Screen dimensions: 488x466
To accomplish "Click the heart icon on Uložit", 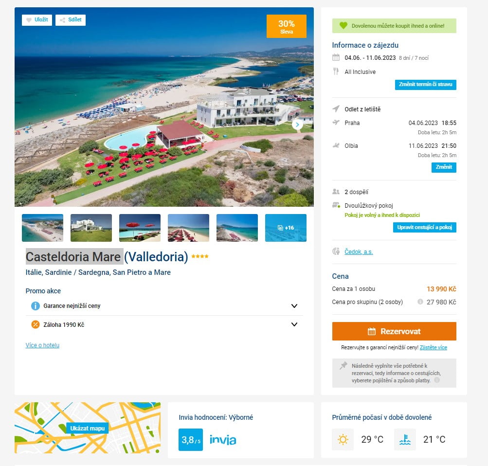I will tap(29, 20).
